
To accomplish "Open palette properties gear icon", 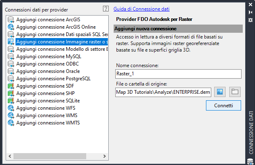I will [251, 19].
